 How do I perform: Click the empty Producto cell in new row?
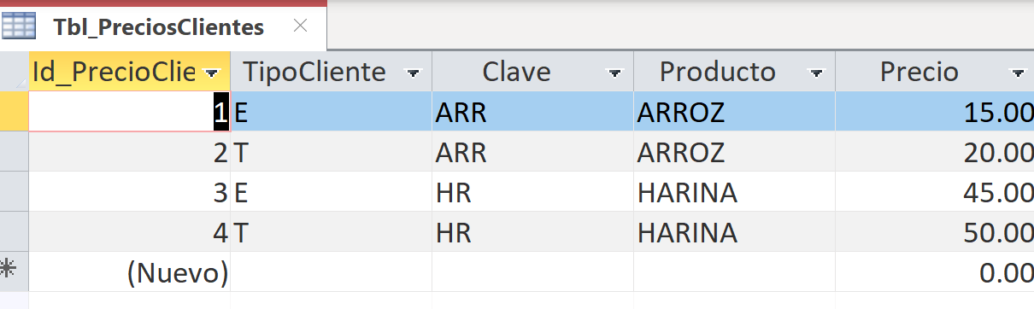point(734,272)
